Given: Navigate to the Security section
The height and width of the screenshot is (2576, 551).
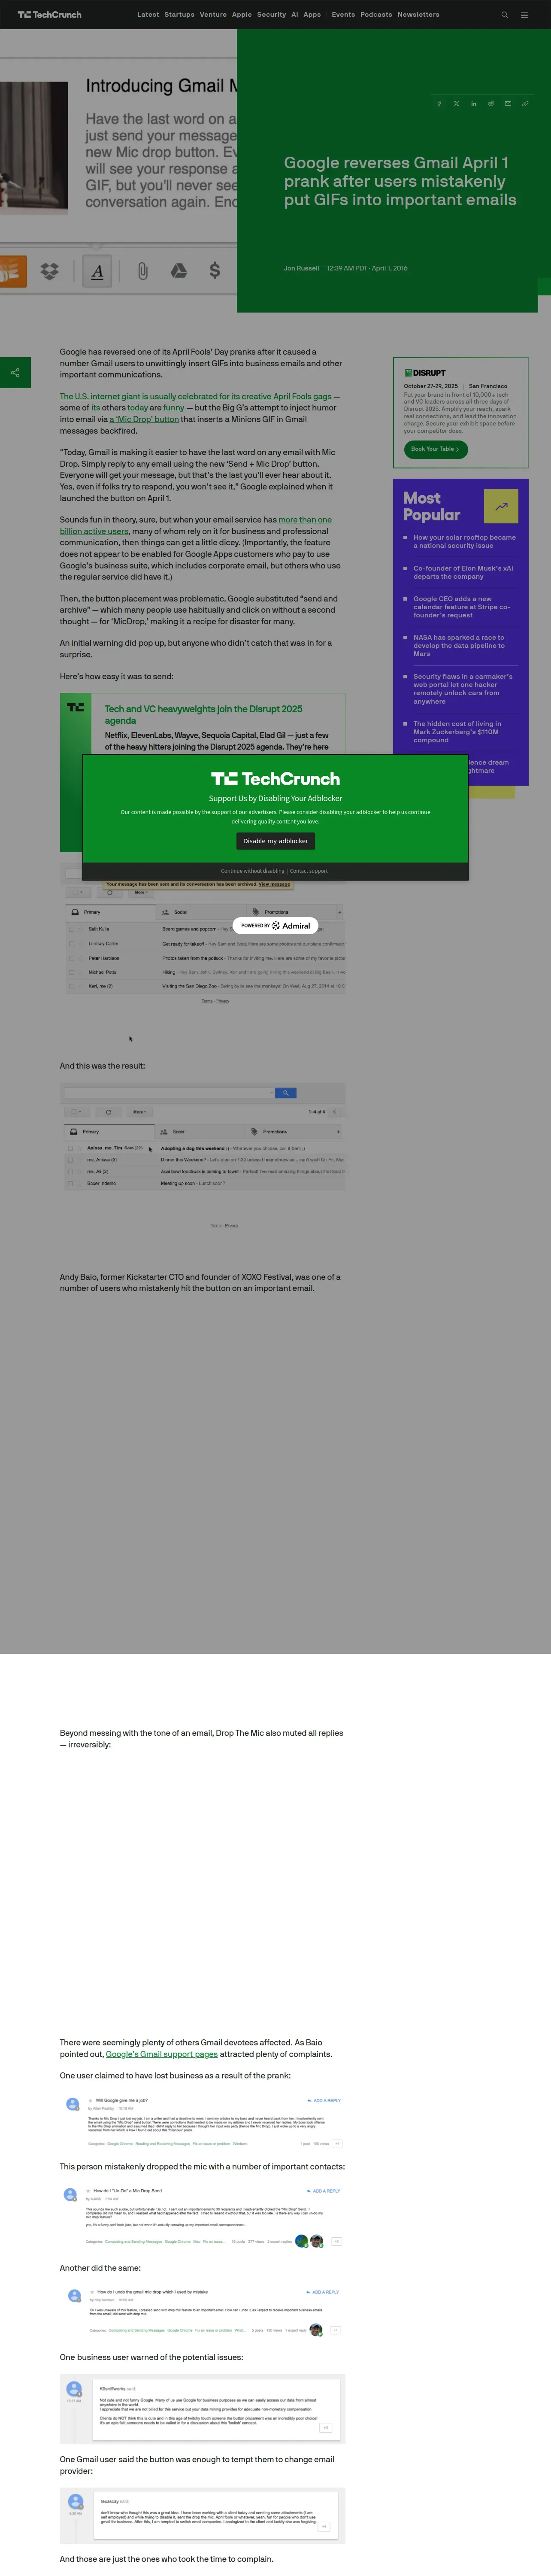Looking at the screenshot, I should [271, 15].
